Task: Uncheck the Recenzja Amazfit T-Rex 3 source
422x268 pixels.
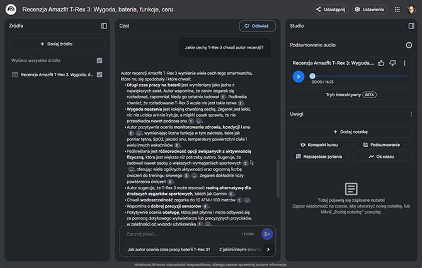Action: pos(100,74)
